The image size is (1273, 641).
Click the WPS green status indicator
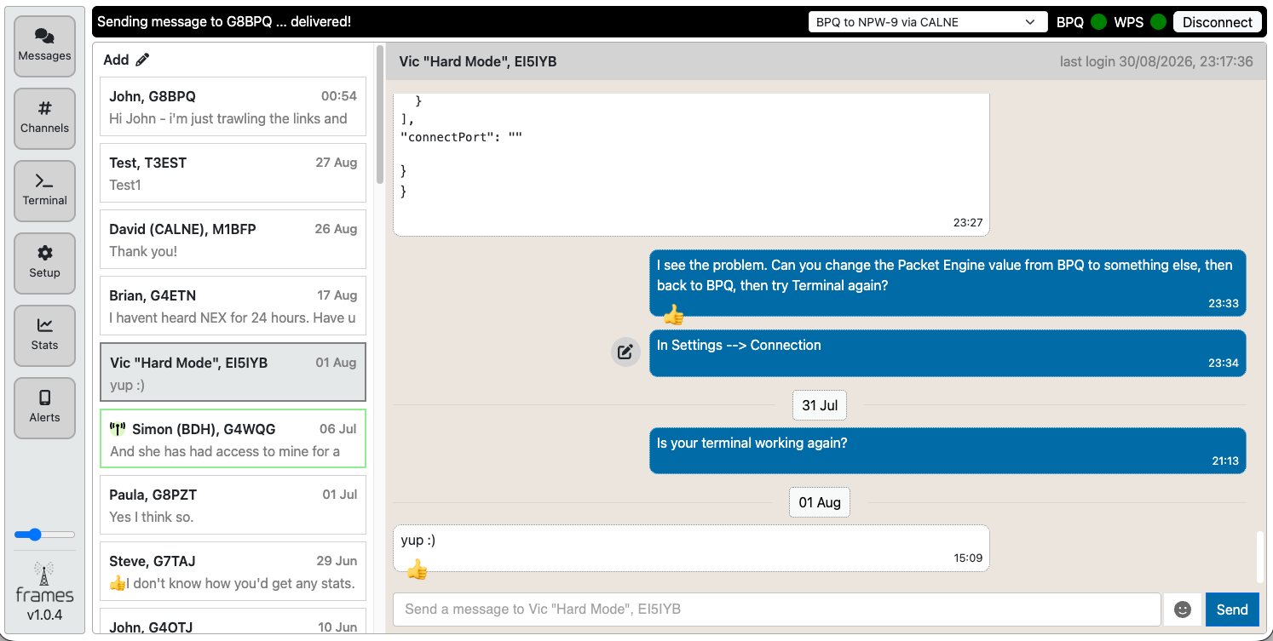(1158, 22)
